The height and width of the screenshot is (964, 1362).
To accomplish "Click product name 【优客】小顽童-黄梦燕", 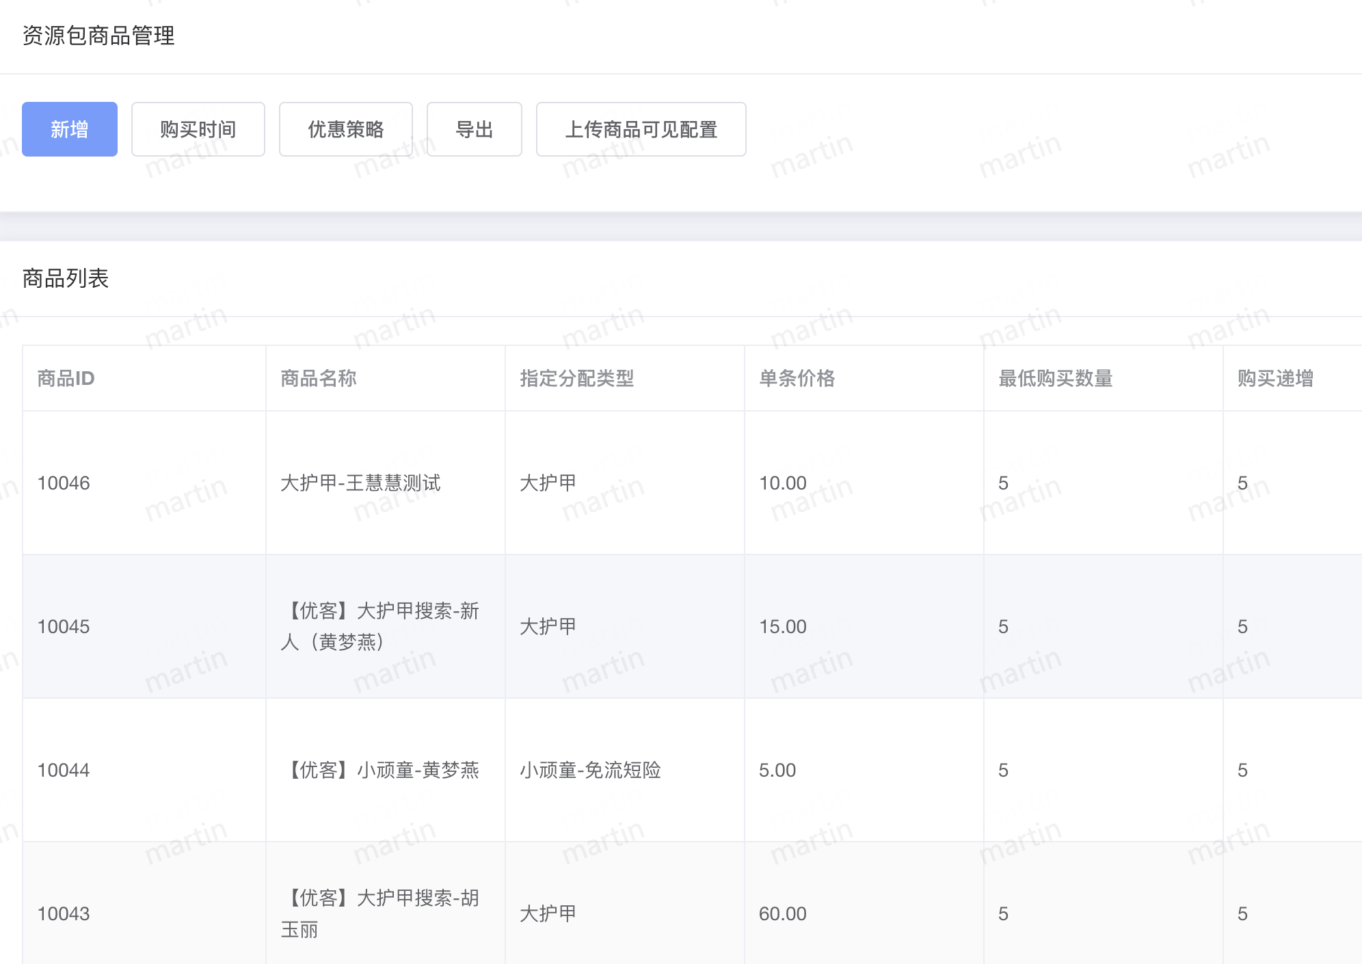I will [383, 770].
